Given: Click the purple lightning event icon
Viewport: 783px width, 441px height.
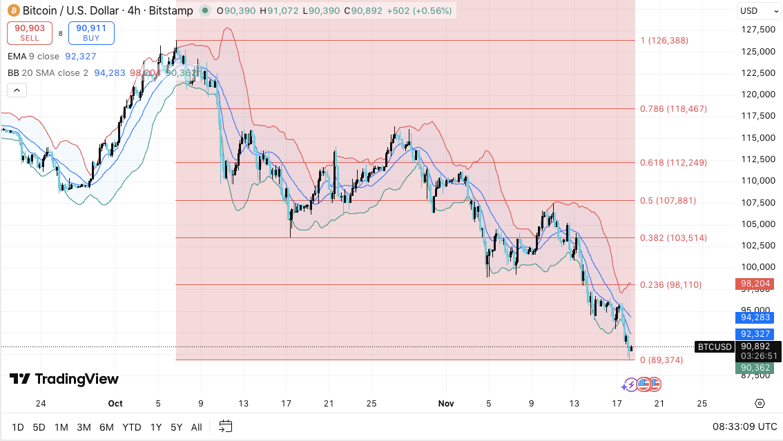Looking at the screenshot, I should point(629,384).
